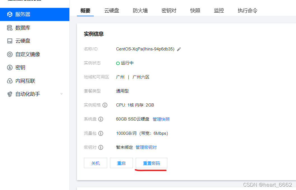The width and height of the screenshot is (296, 190).
Task: Show info tooltip next to 密钥对
Action: 101,147
